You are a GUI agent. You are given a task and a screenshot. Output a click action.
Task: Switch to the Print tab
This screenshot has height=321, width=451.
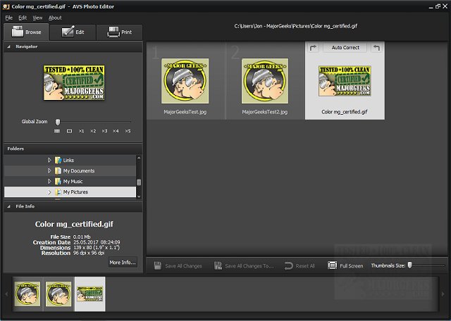118,32
